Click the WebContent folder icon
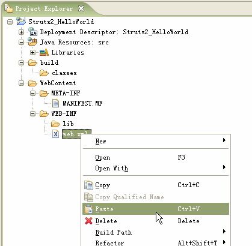 (32, 83)
